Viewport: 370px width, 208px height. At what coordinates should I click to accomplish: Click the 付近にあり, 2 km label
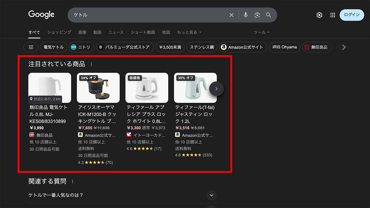click(45, 99)
